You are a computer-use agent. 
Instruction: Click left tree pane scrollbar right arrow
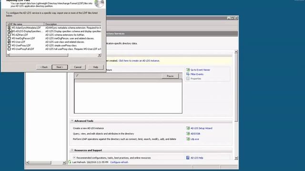point(64,162)
